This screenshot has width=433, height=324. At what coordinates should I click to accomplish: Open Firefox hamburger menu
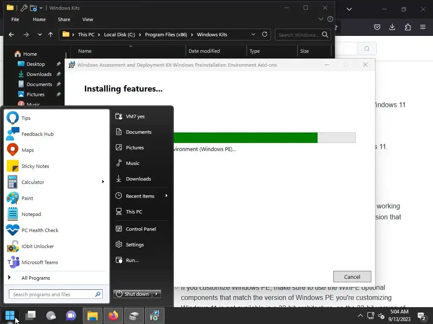(x=423, y=27)
